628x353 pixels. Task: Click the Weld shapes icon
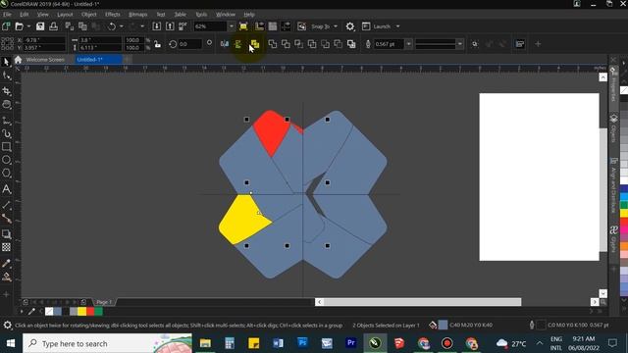click(273, 44)
